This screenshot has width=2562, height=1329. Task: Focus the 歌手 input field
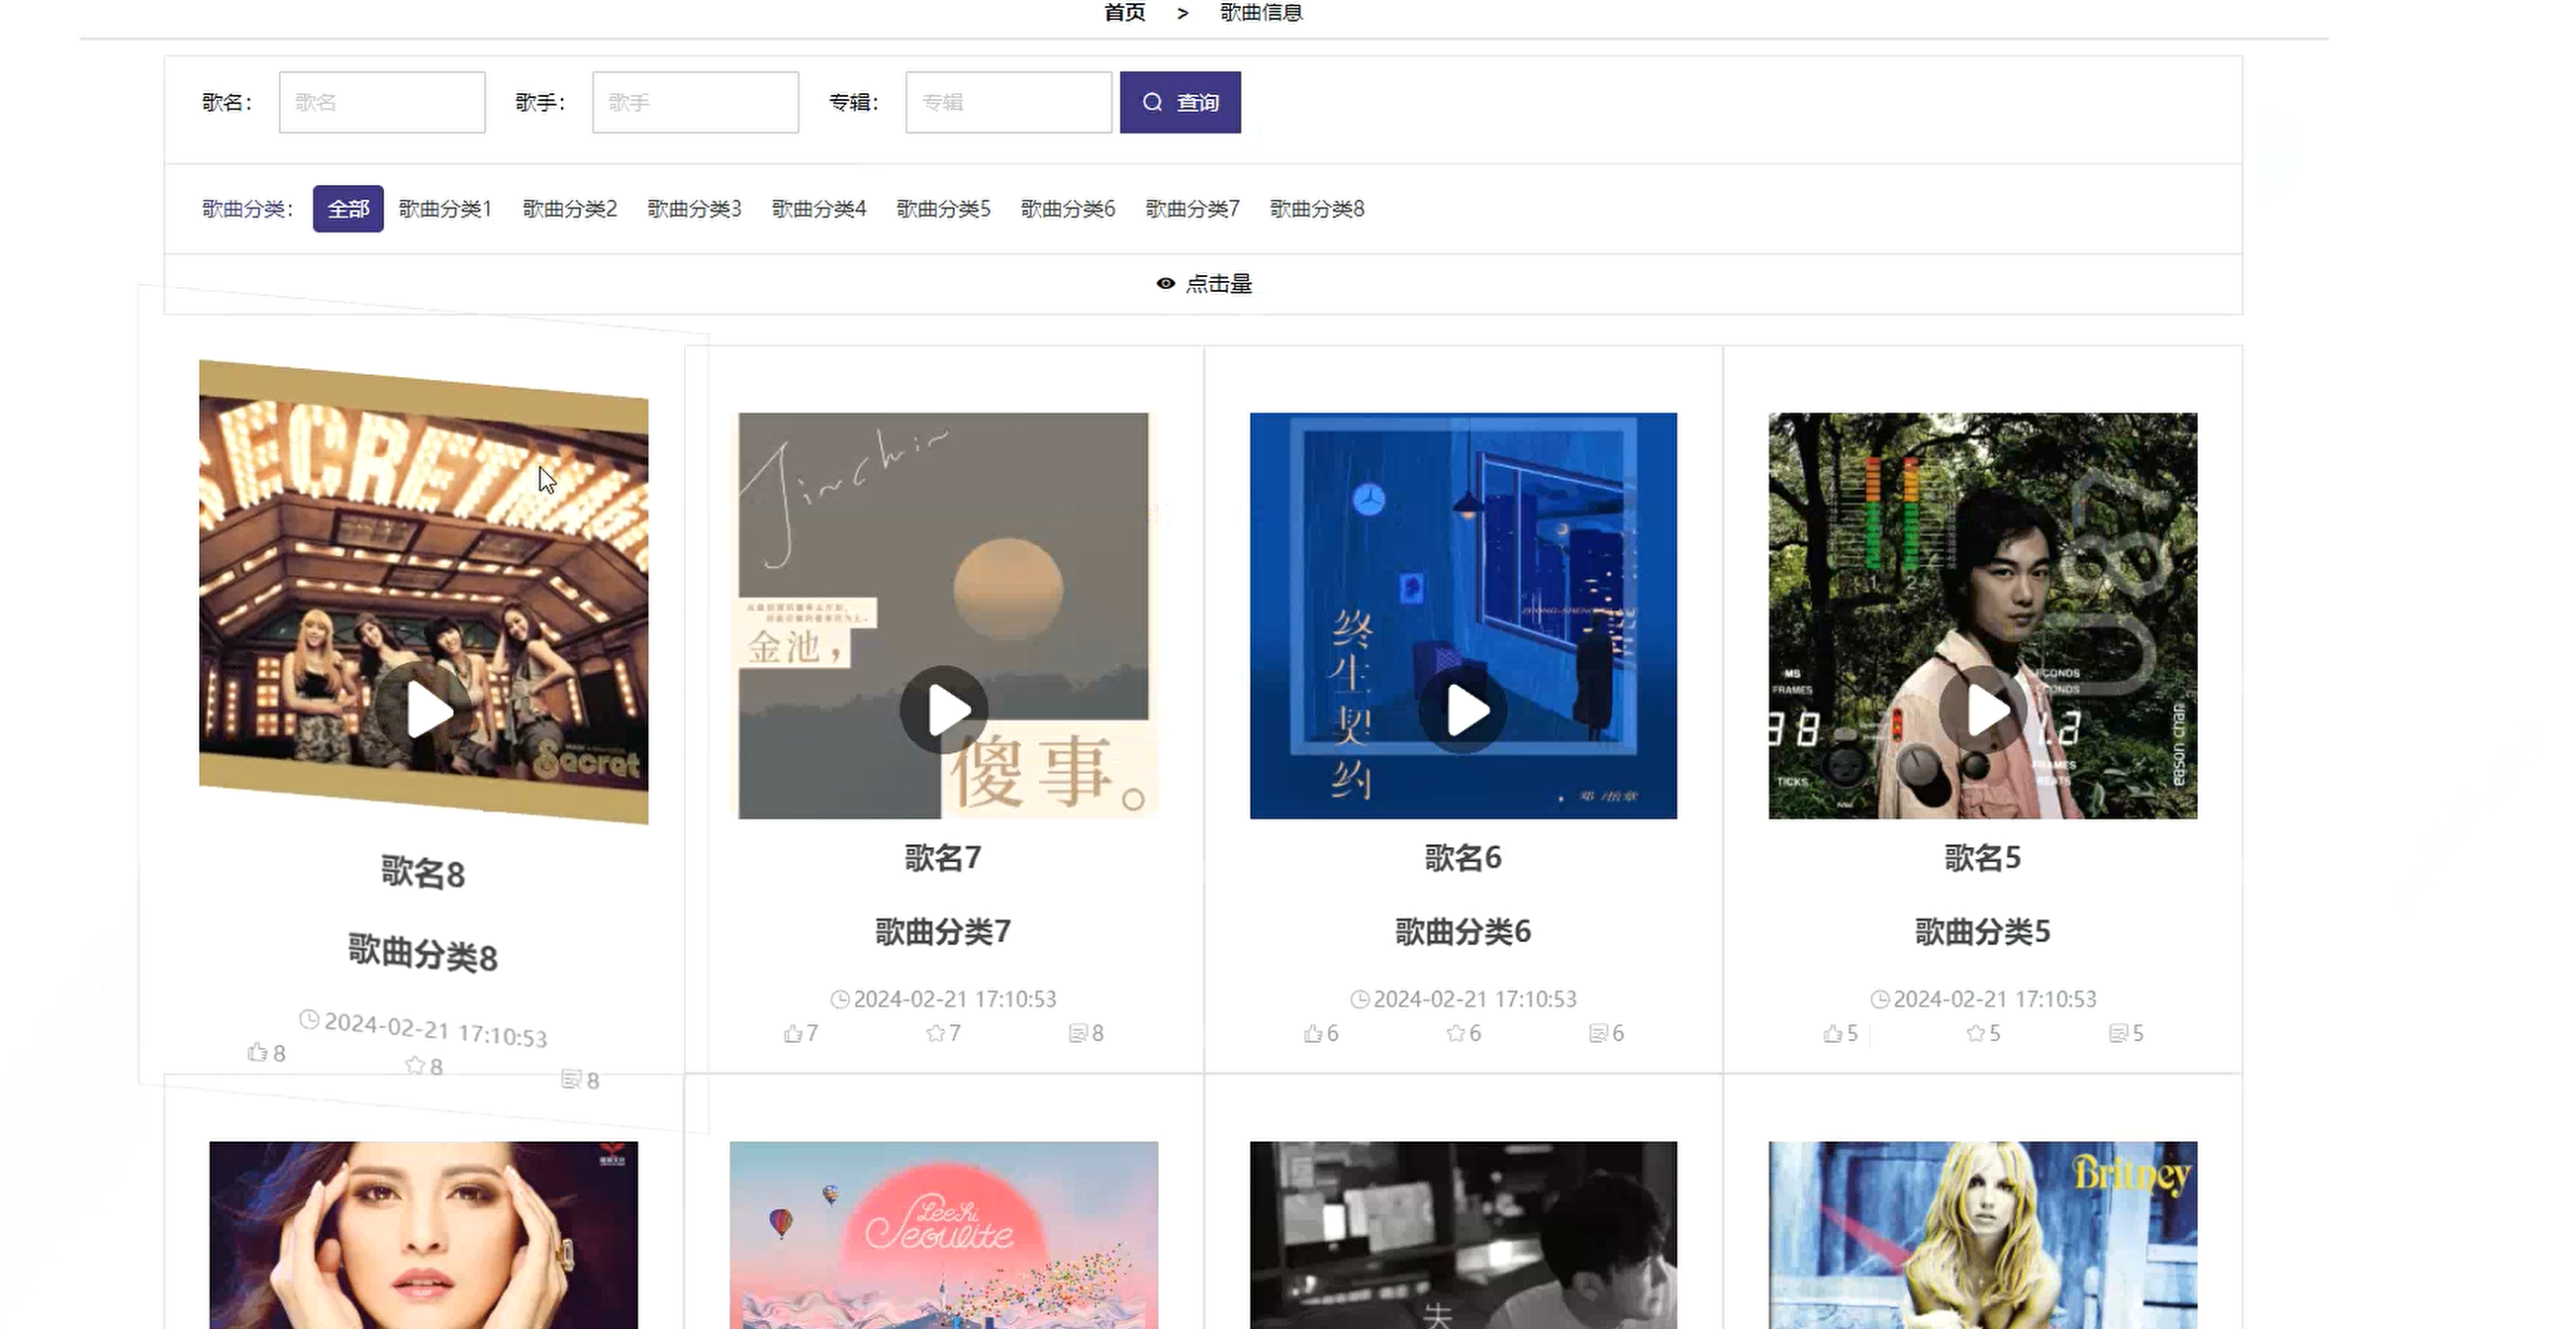(x=696, y=103)
